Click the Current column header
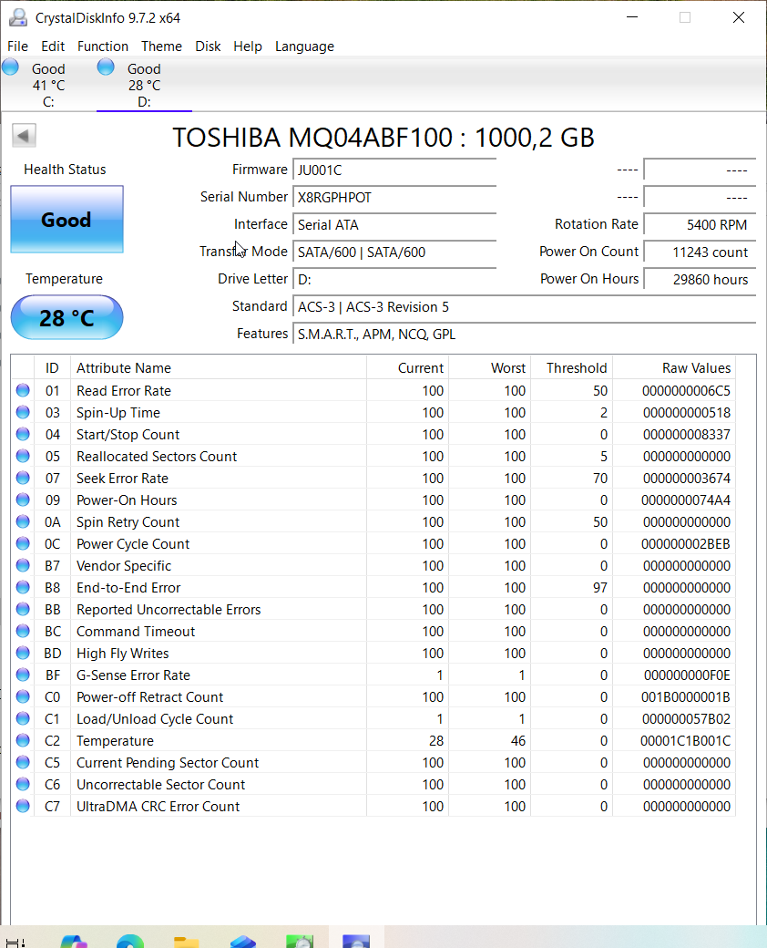The height and width of the screenshot is (948, 767). (x=407, y=367)
